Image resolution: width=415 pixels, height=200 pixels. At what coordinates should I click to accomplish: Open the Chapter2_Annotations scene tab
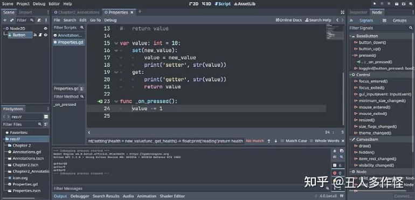pyautogui.click(x=77, y=12)
